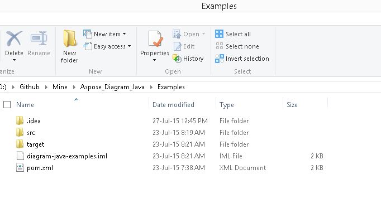Screen dimensions: 381x208
Task: Click the Rename icon
Action: point(39,38)
